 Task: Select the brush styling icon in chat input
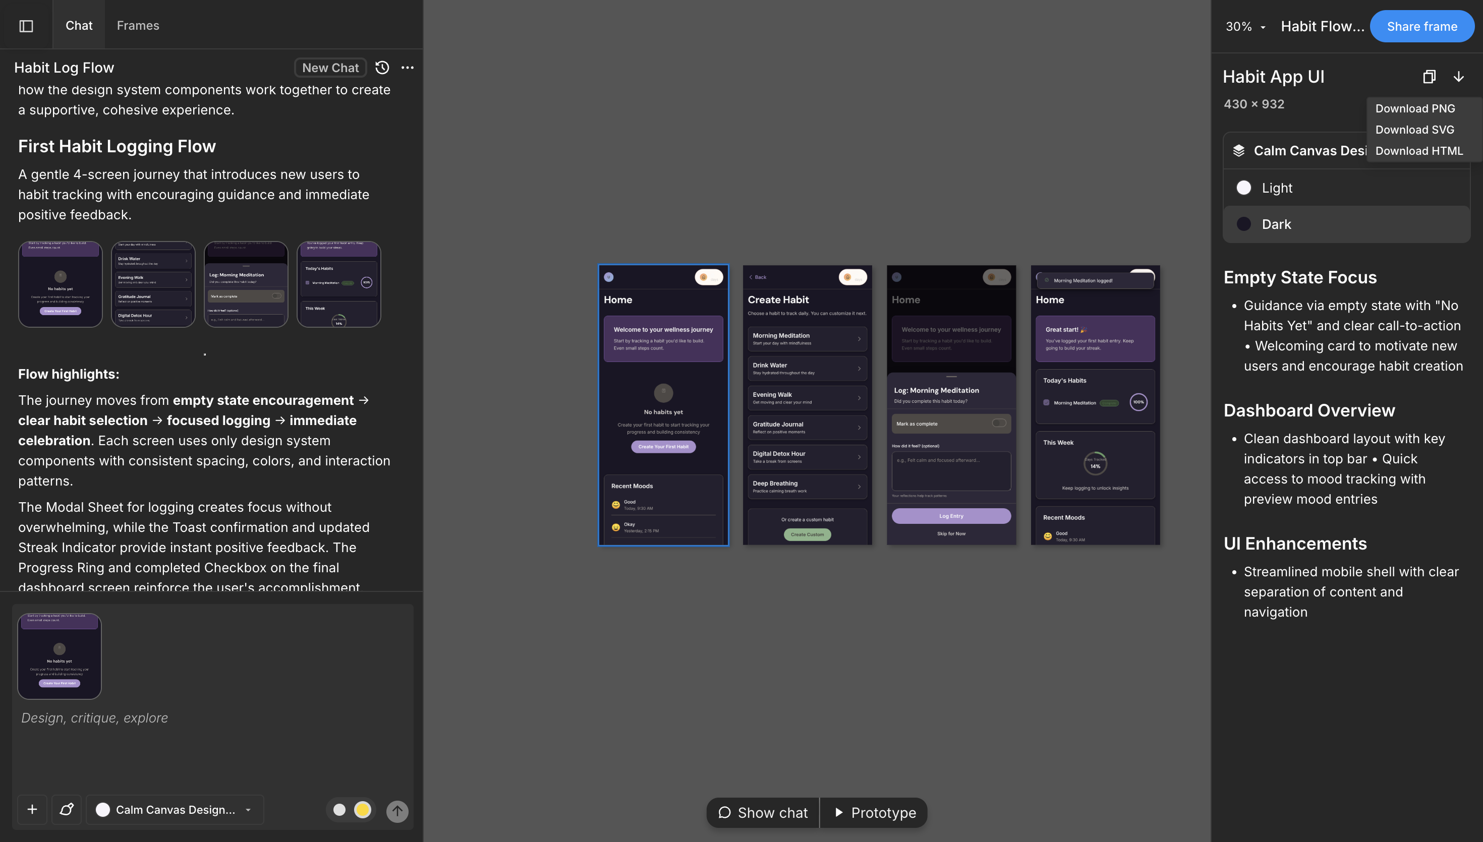tap(67, 810)
